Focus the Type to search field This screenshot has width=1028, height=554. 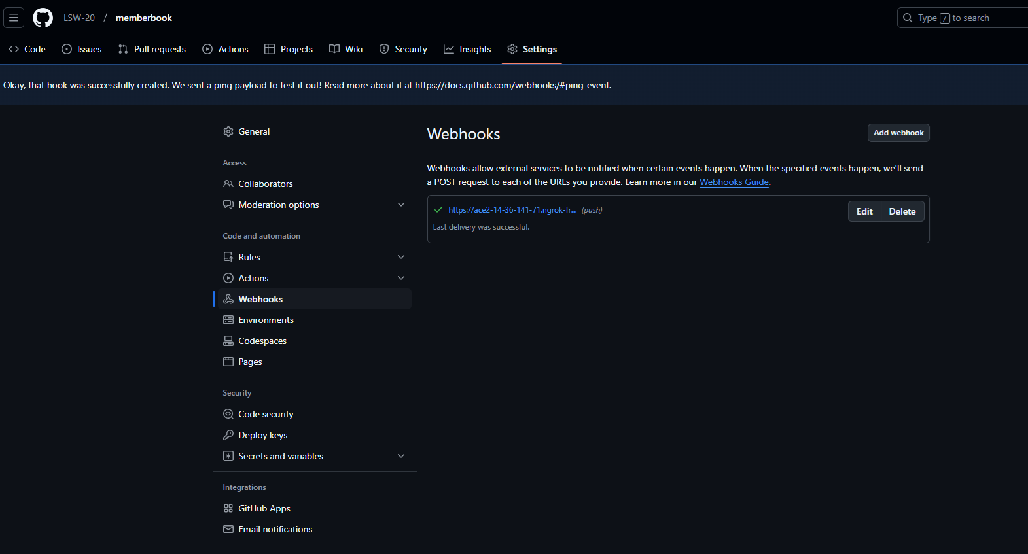coord(962,18)
